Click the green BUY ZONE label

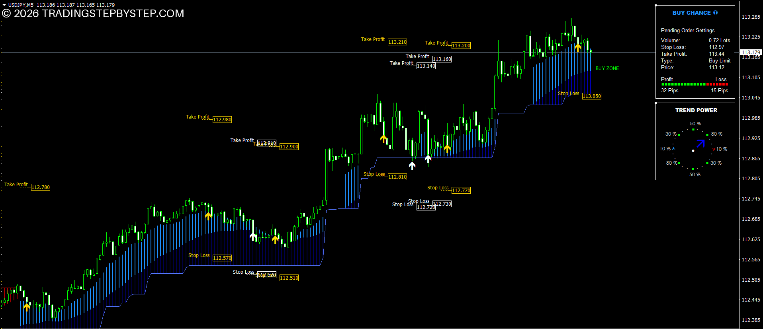607,68
